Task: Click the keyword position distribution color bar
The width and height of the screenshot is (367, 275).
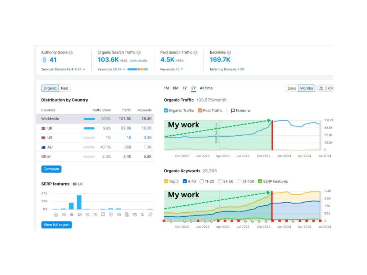Action: click(138, 69)
